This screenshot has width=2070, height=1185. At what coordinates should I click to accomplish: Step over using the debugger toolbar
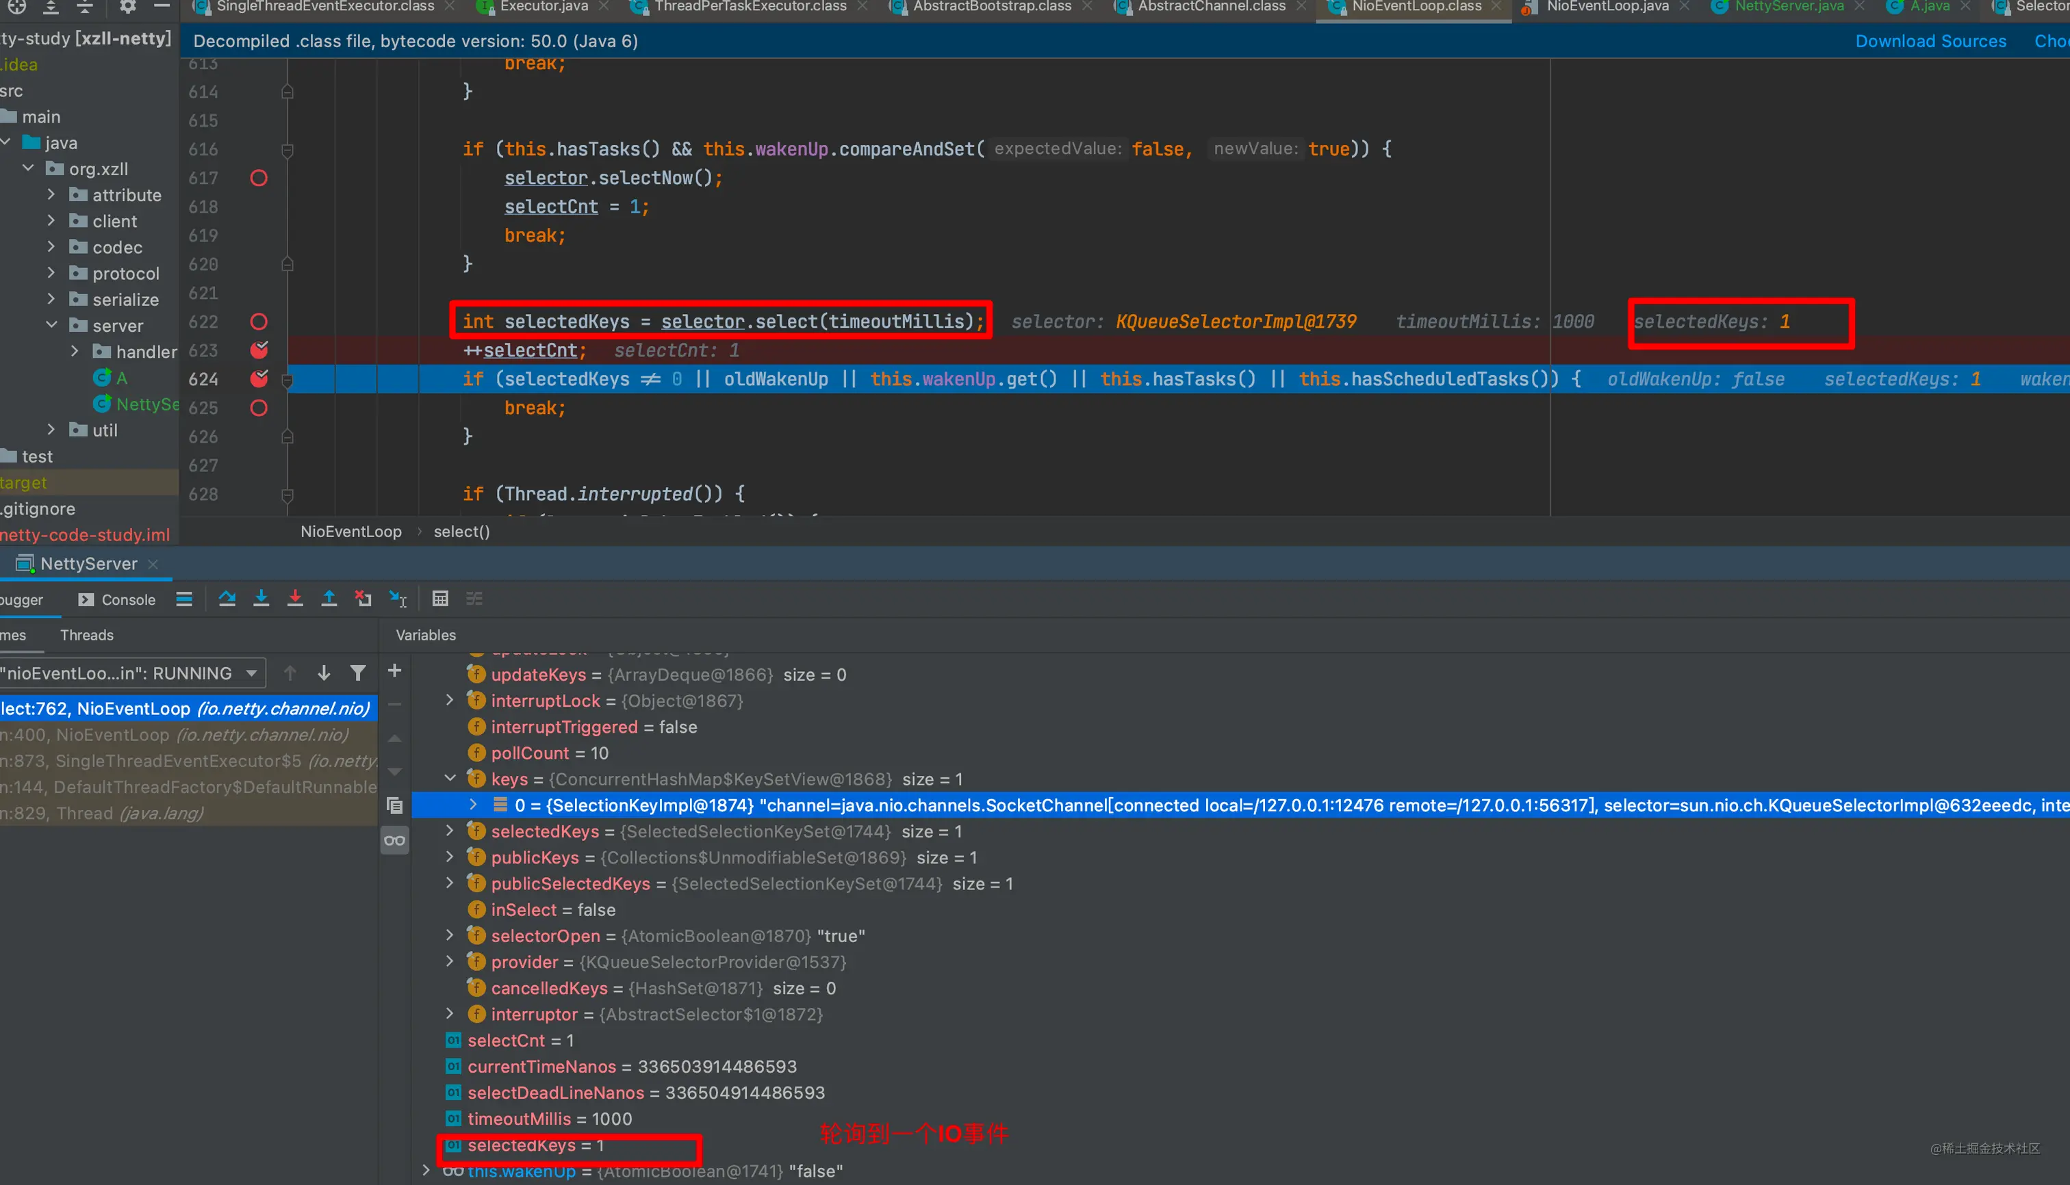(x=227, y=599)
